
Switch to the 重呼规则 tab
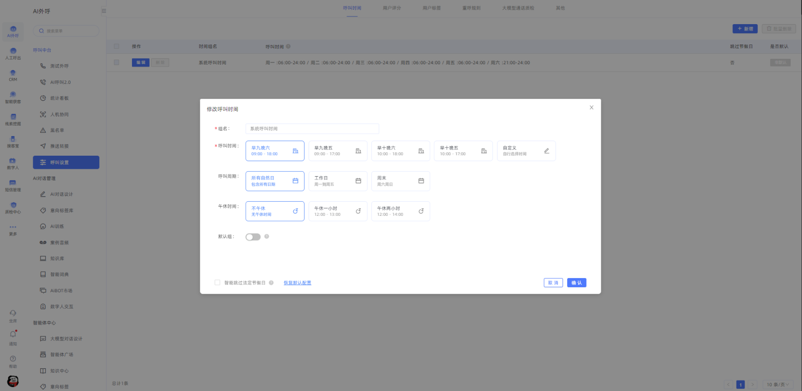471,8
